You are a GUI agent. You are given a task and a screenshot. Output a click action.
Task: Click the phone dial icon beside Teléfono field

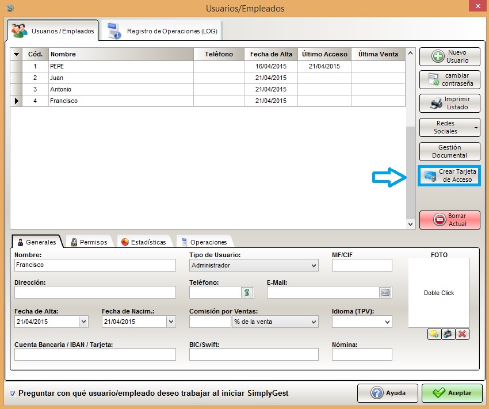(x=247, y=292)
